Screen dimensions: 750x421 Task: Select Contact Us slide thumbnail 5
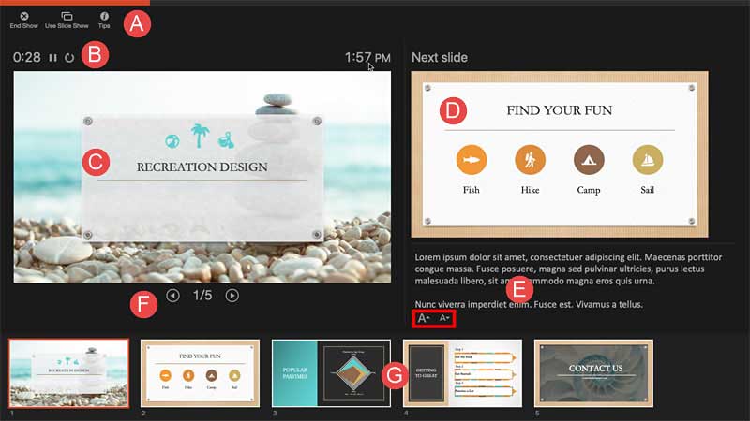pyautogui.click(x=593, y=373)
